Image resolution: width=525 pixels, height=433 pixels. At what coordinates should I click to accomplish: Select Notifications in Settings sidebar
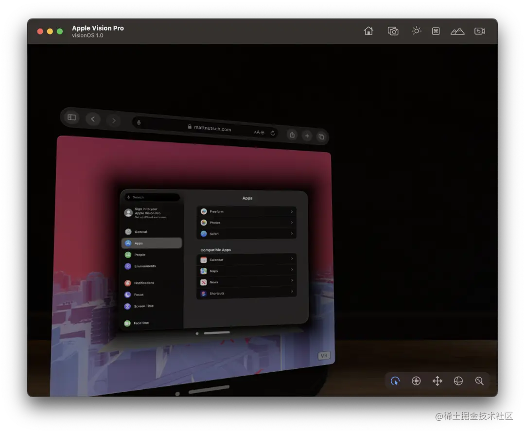[x=152, y=283]
